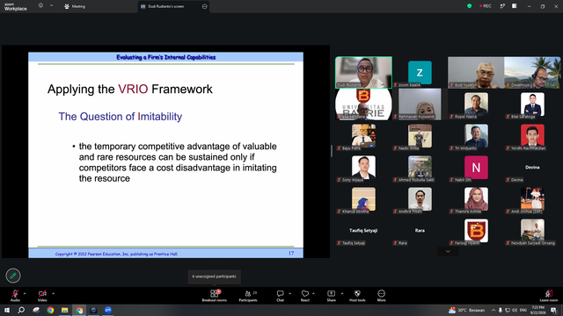Show hidden system tray icons
The image size is (563, 316).
coord(494,310)
